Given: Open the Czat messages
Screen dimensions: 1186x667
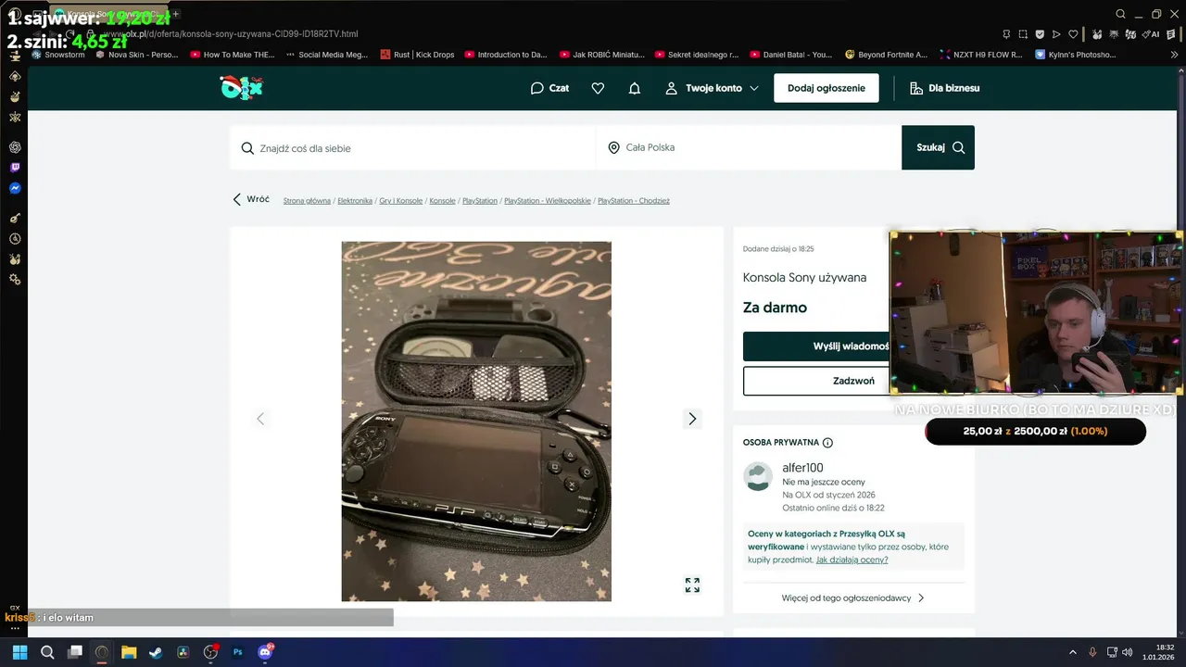Looking at the screenshot, I should 549,88.
